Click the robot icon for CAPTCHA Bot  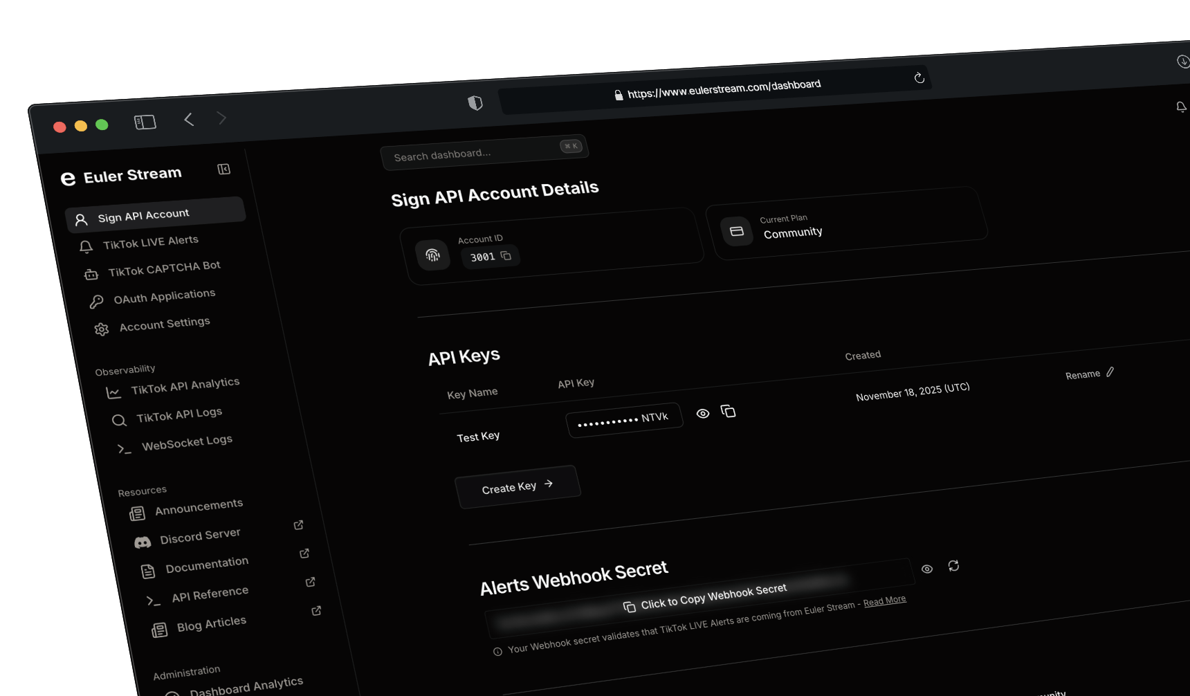tap(91, 274)
